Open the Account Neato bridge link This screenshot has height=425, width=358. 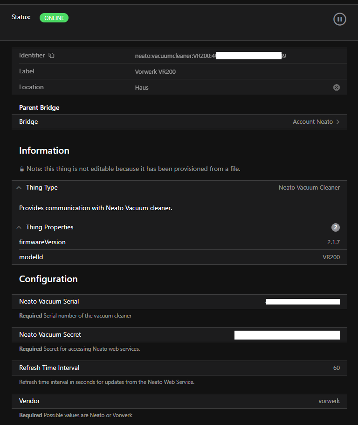click(312, 122)
